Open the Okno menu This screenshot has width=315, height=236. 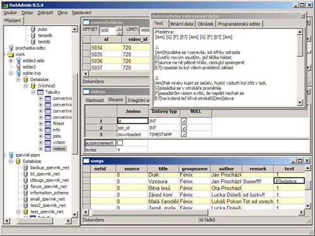[62, 13]
